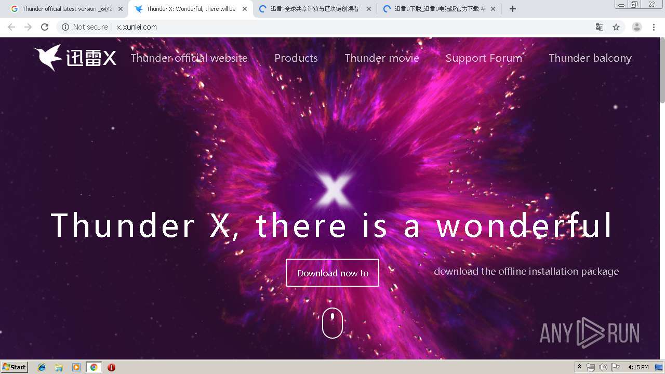
Task: Click the Xunlei X bird logo
Action: pos(75,58)
